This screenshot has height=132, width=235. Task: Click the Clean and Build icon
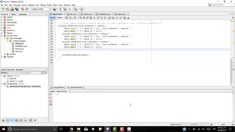pyautogui.click(x=65, y=9)
